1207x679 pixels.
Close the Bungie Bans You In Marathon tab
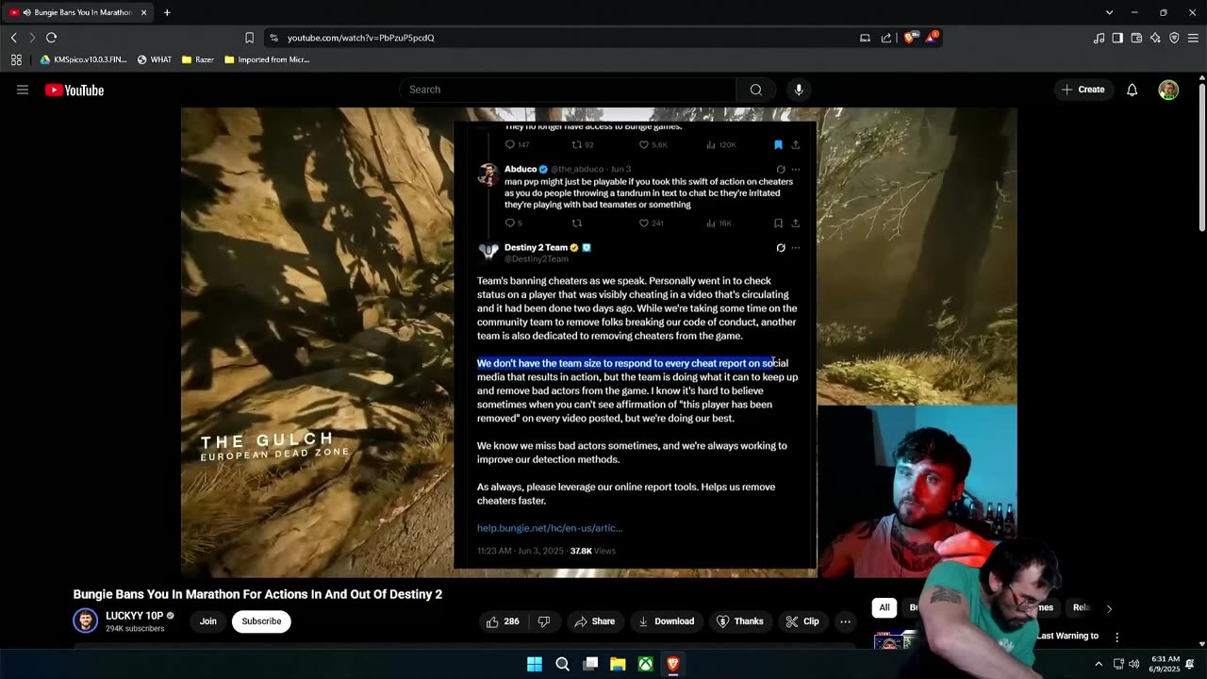click(143, 12)
